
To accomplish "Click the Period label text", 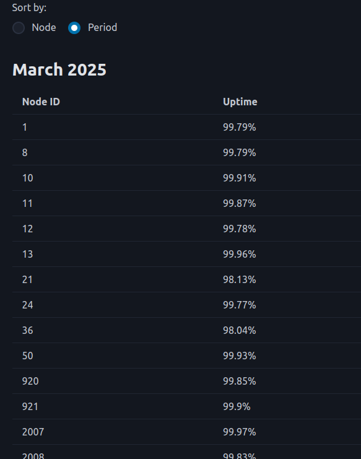I will click(x=102, y=27).
